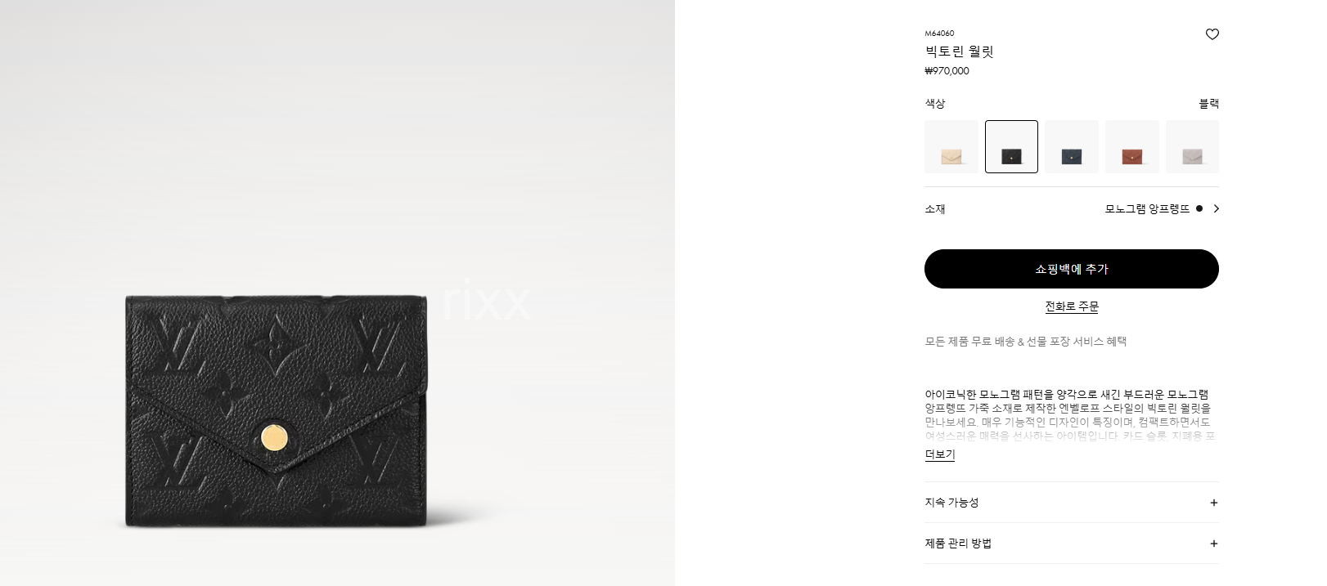Screen dimensions: 1327x586
Task: Select the black material dot indicator
Action: click(1199, 208)
